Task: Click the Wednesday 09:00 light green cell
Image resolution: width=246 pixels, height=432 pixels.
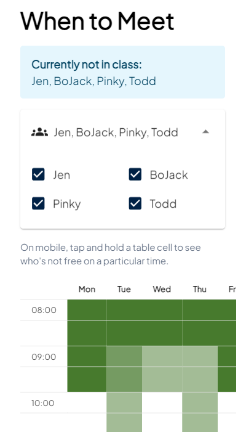Action: pyautogui.click(x=162, y=357)
